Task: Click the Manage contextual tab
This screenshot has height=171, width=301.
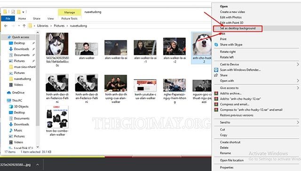Action: (x=70, y=12)
